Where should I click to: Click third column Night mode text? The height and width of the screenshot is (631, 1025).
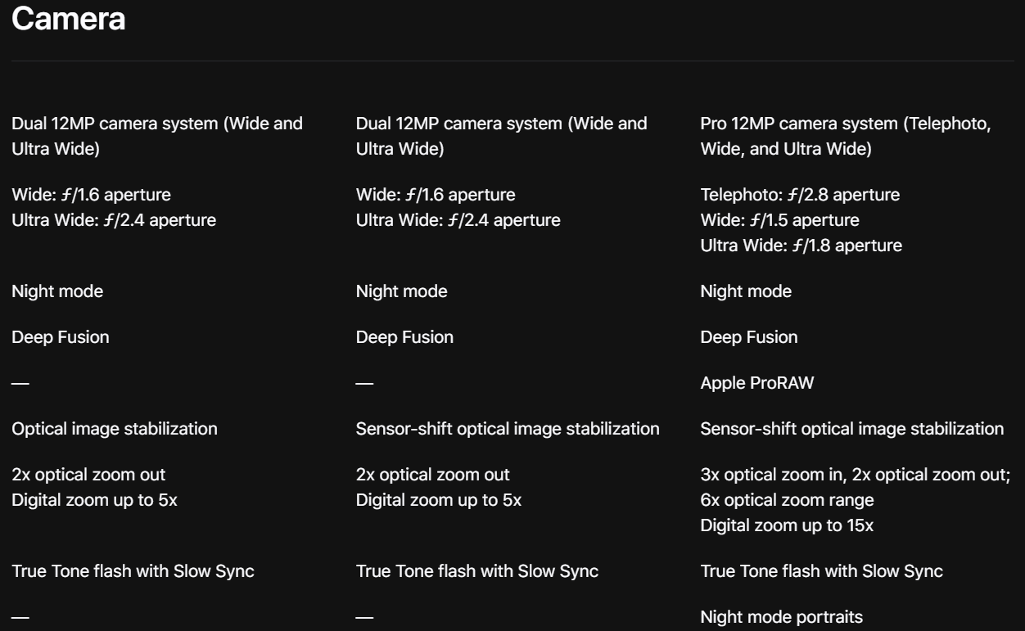pyautogui.click(x=746, y=291)
